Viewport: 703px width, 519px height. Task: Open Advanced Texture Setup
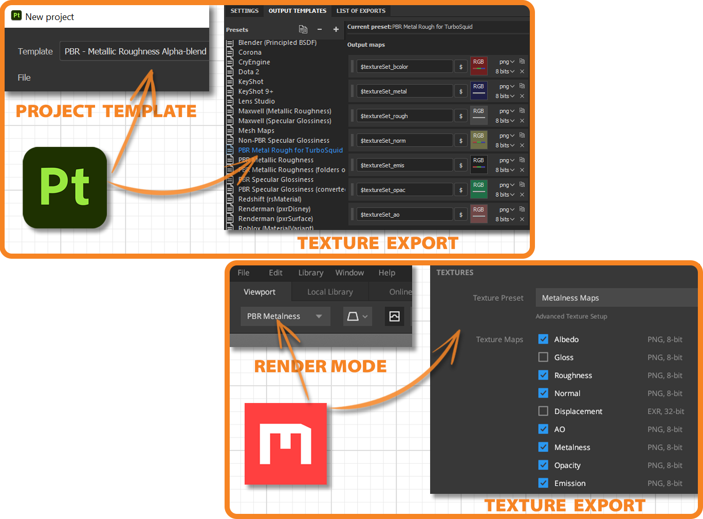(571, 316)
